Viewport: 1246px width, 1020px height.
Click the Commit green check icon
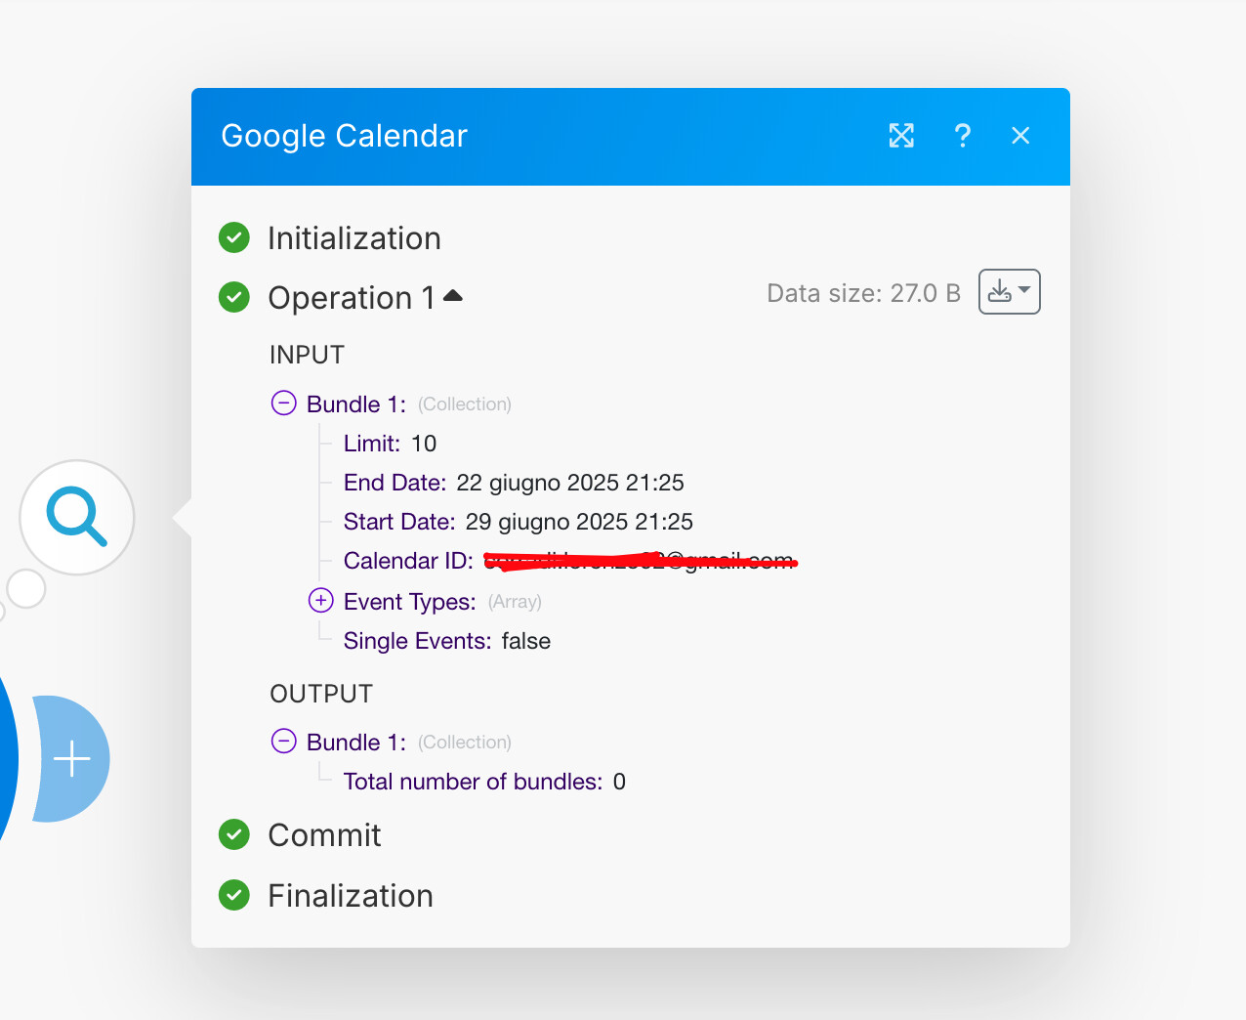click(234, 834)
